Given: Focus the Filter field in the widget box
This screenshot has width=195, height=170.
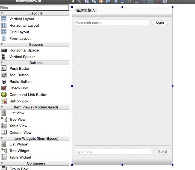Looking at the screenshot, I should pyautogui.click(x=34, y=8).
